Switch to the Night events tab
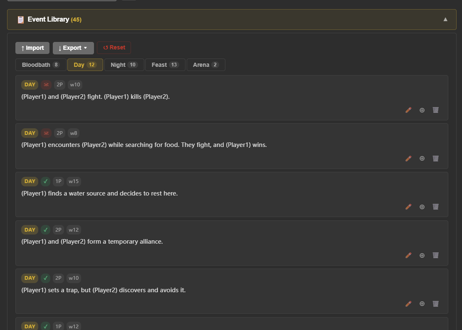This screenshot has width=462, height=330. pyautogui.click(x=124, y=65)
